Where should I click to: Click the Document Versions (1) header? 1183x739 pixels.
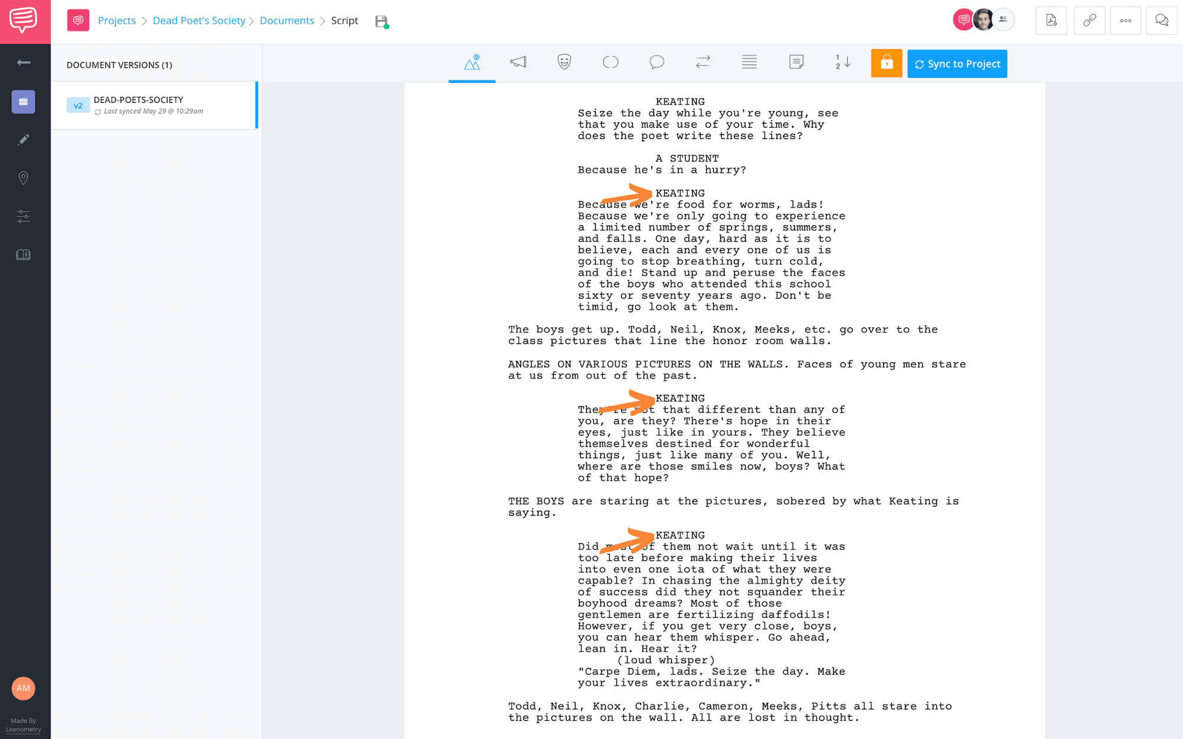pyautogui.click(x=119, y=65)
